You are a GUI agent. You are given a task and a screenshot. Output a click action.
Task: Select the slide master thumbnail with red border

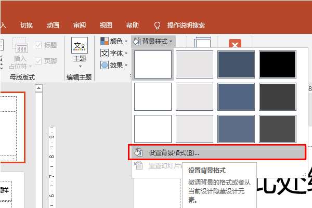point(12,127)
